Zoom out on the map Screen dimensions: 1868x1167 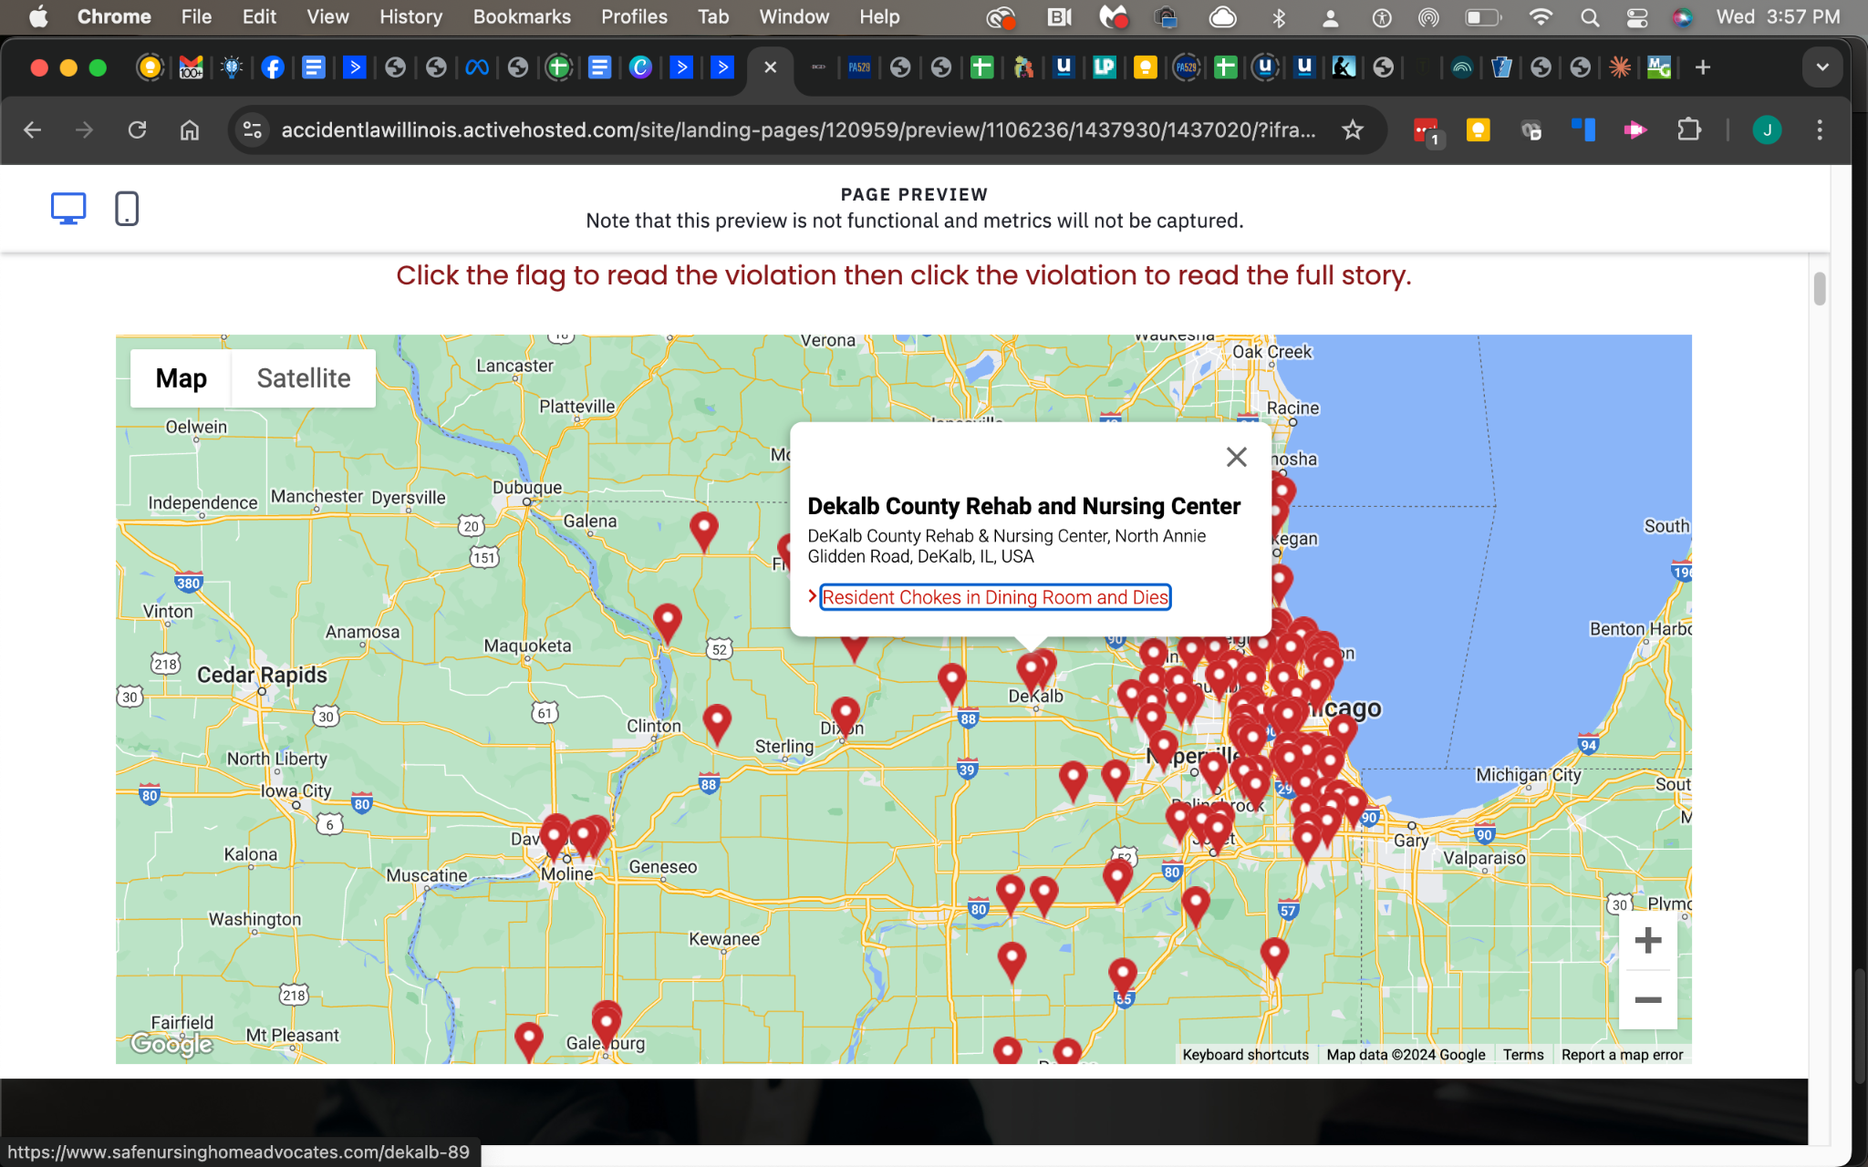click(1647, 999)
